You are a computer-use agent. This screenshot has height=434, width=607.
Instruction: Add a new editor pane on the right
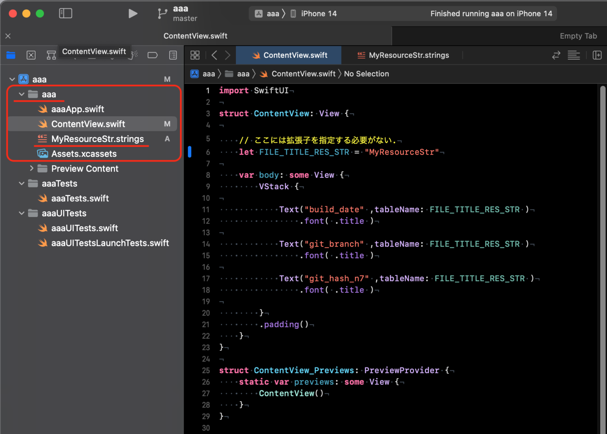click(597, 55)
